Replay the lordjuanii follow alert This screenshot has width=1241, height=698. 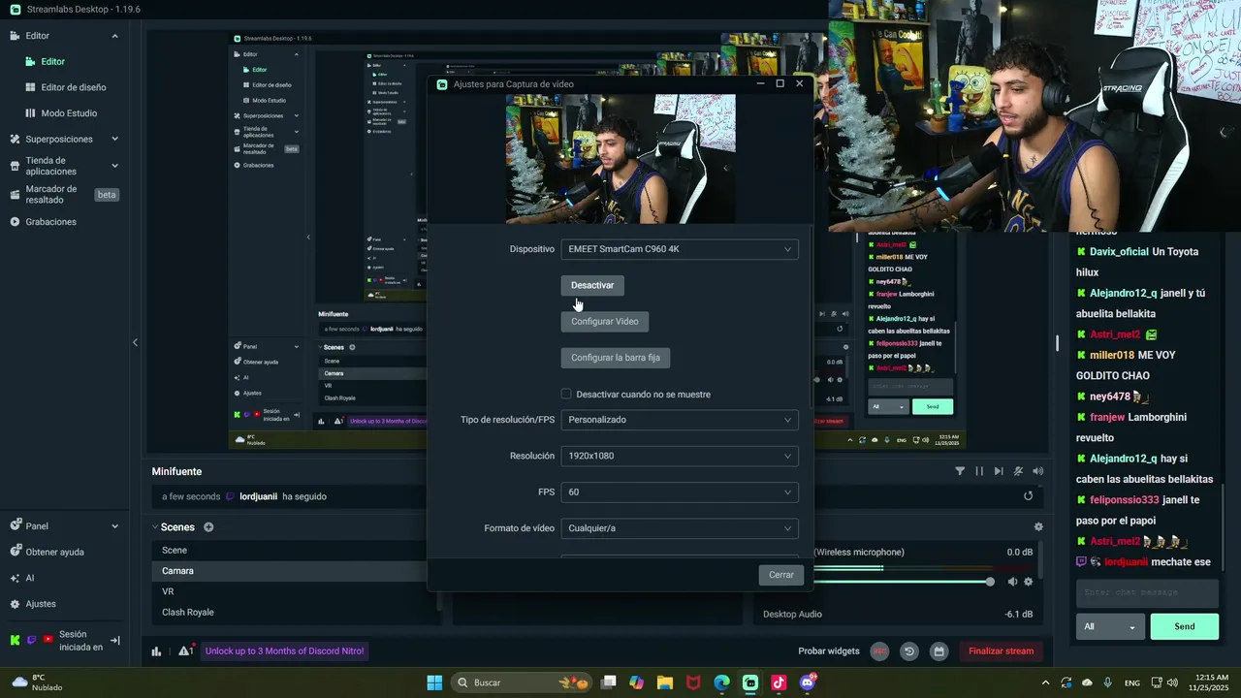pyautogui.click(x=1029, y=496)
